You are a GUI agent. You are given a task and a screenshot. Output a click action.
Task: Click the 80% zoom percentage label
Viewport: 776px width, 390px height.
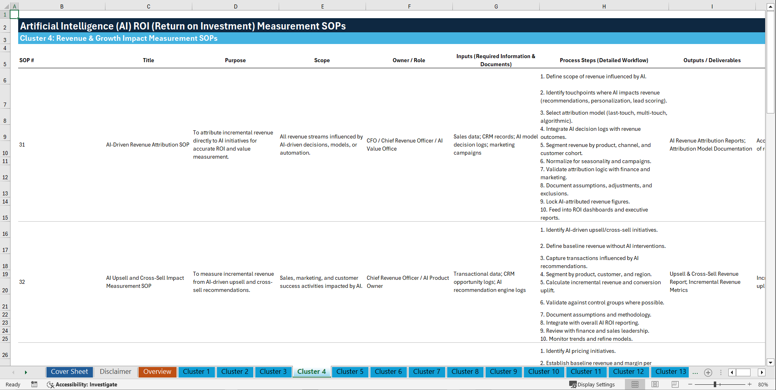tap(763, 384)
